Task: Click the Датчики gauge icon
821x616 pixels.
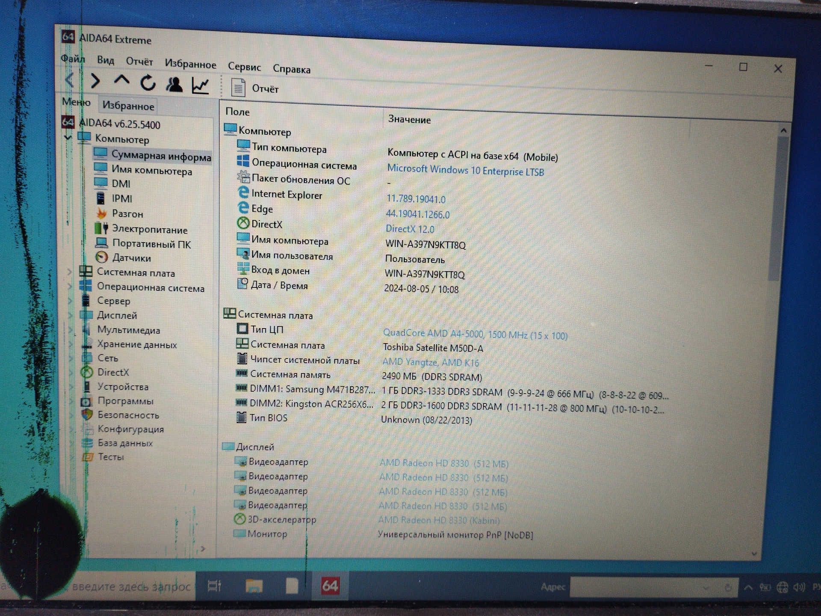Action: pyautogui.click(x=101, y=257)
